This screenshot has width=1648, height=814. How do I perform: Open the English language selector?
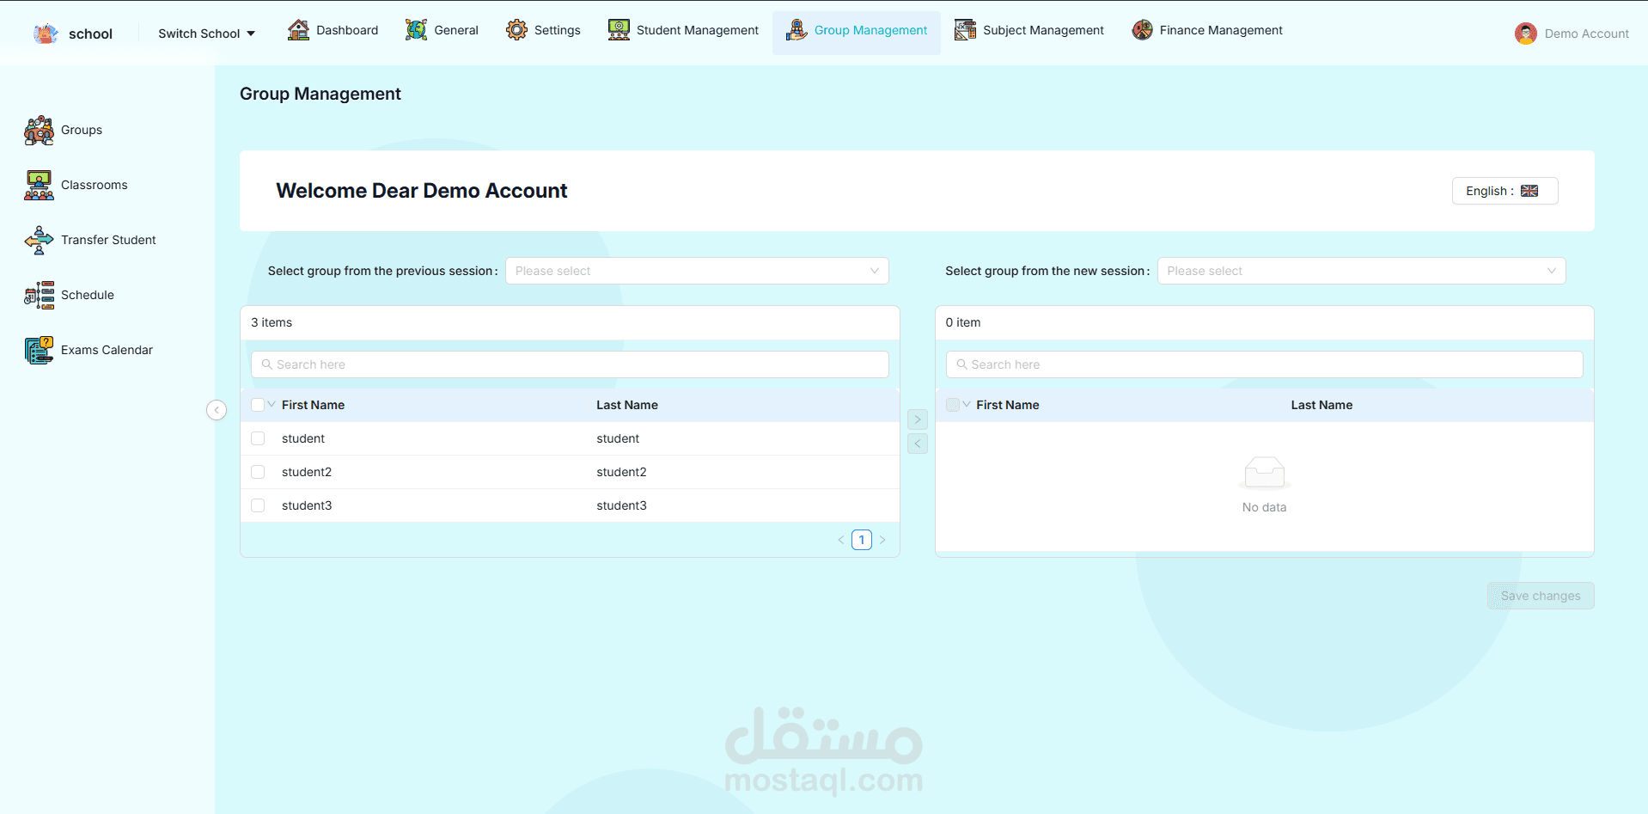tap(1505, 191)
